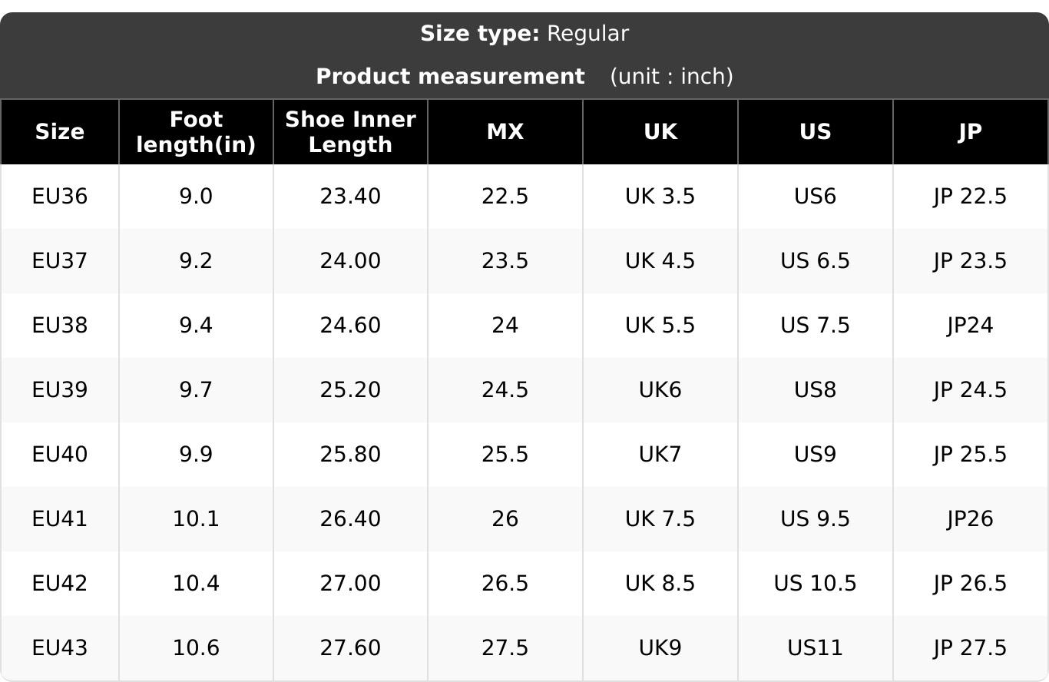Click the UK 5.5 cell
This screenshot has height=682, width=1049.
click(x=660, y=326)
